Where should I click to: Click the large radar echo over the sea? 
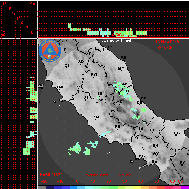coord(75,149)
